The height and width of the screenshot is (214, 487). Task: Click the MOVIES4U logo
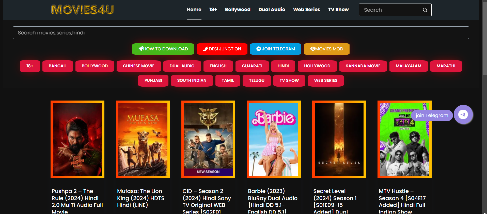tap(83, 10)
